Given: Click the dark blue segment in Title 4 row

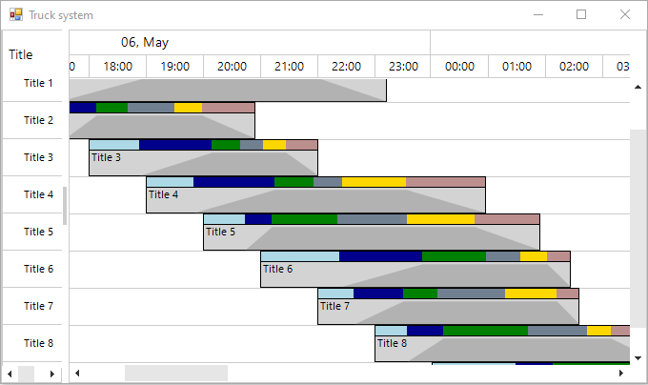Looking at the screenshot, I should pos(233,182).
